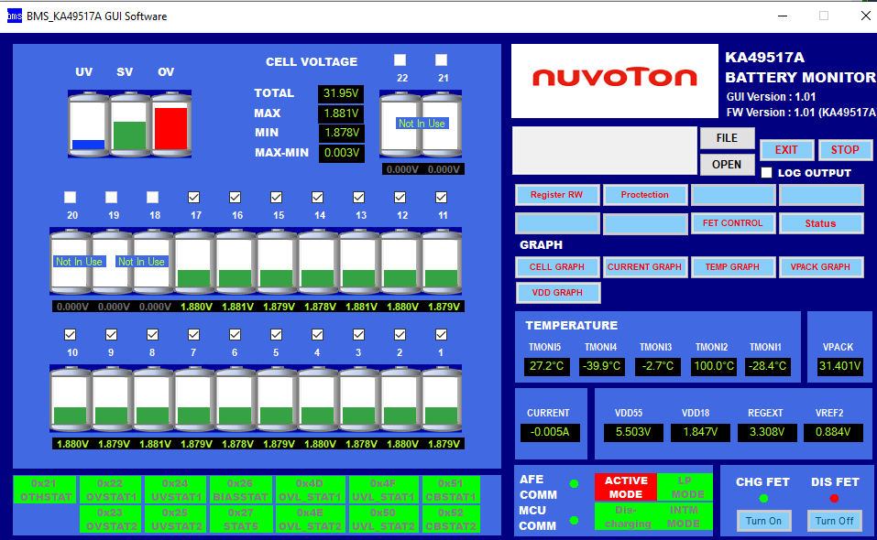This screenshot has width=877, height=540.
Task: Click the 0x26 BIASSTAT status block
Action: click(240, 490)
